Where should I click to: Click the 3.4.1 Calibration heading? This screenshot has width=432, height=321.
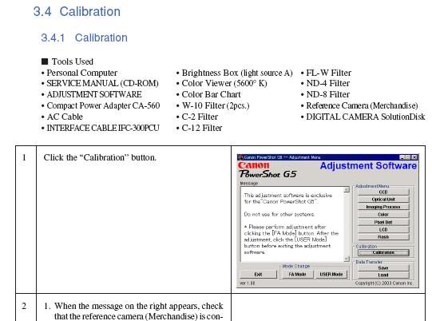[84, 38]
